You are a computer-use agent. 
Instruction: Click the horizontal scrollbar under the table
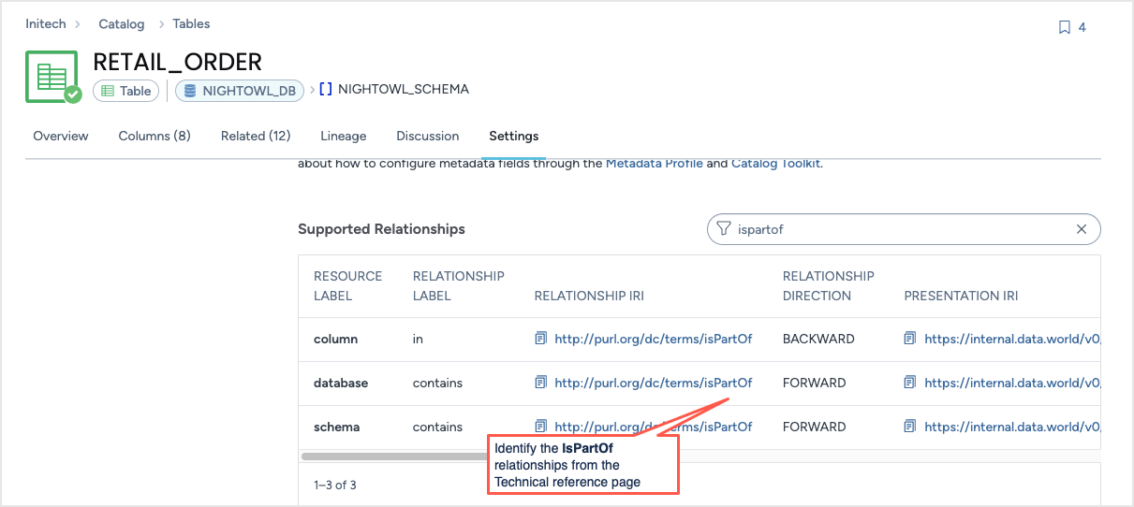[393, 456]
